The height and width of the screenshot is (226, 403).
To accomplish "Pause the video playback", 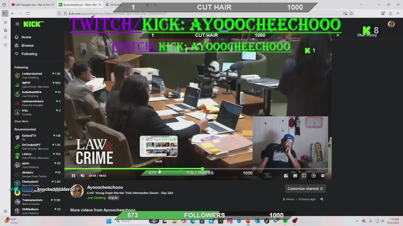I will pyautogui.click(x=73, y=176).
